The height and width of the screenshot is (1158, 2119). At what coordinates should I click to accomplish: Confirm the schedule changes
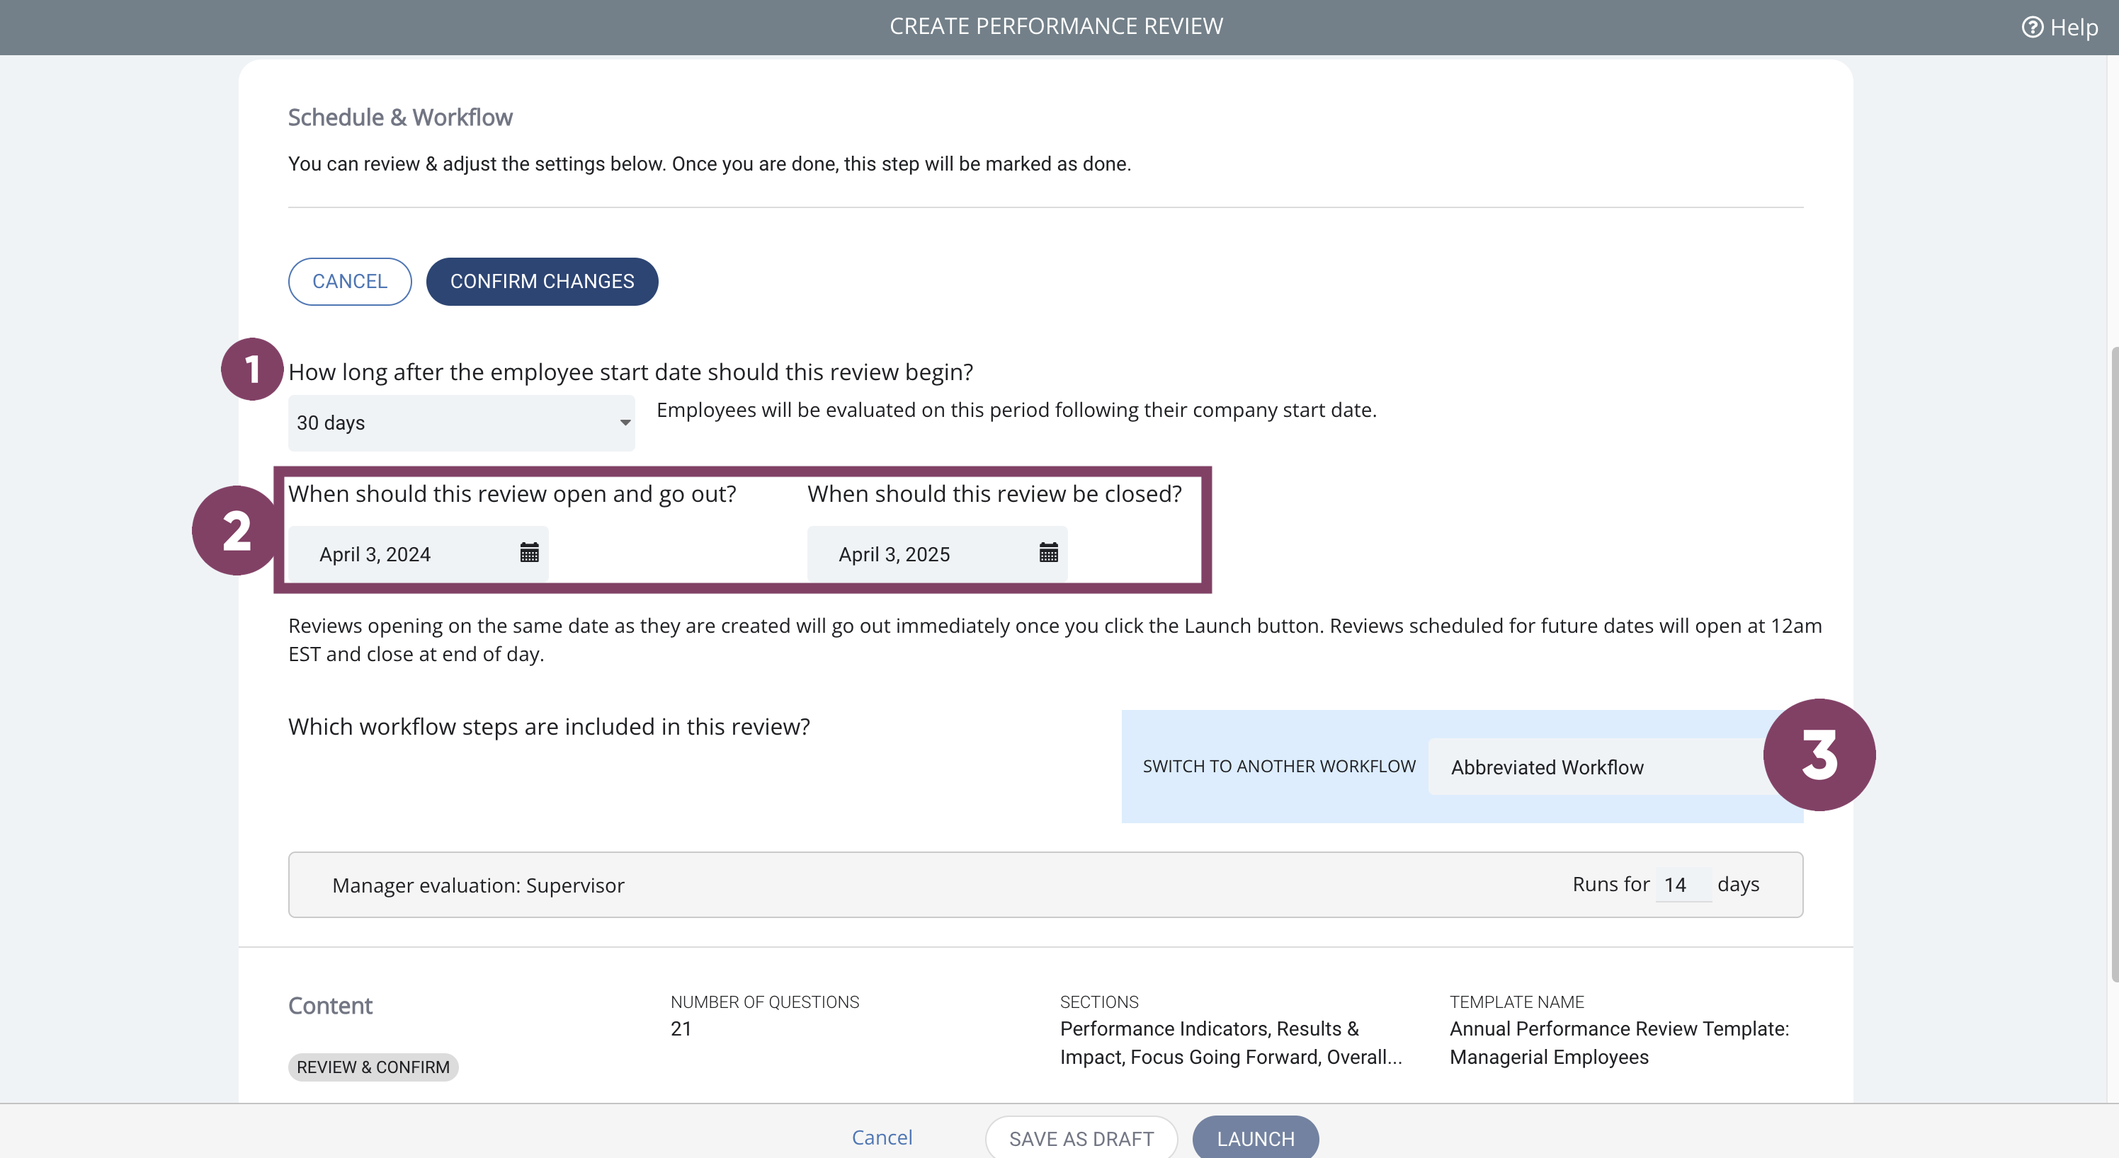pyautogui.click(x=542, y=281)
